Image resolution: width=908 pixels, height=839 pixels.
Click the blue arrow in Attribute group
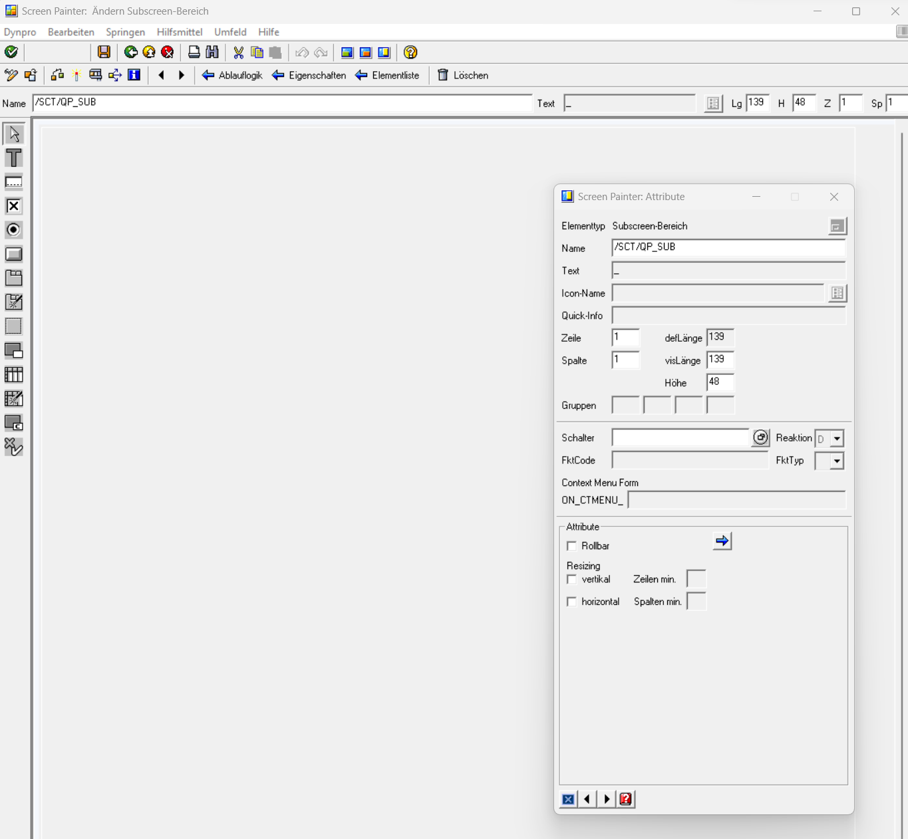coord(722,541)
